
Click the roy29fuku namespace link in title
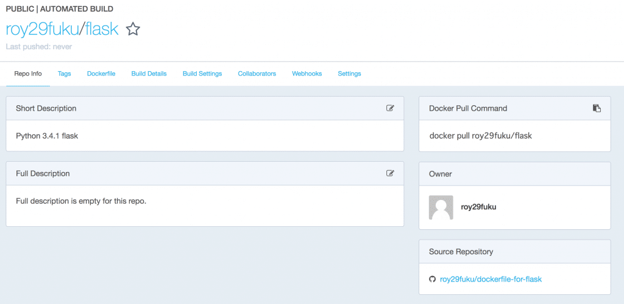[42, 29]
